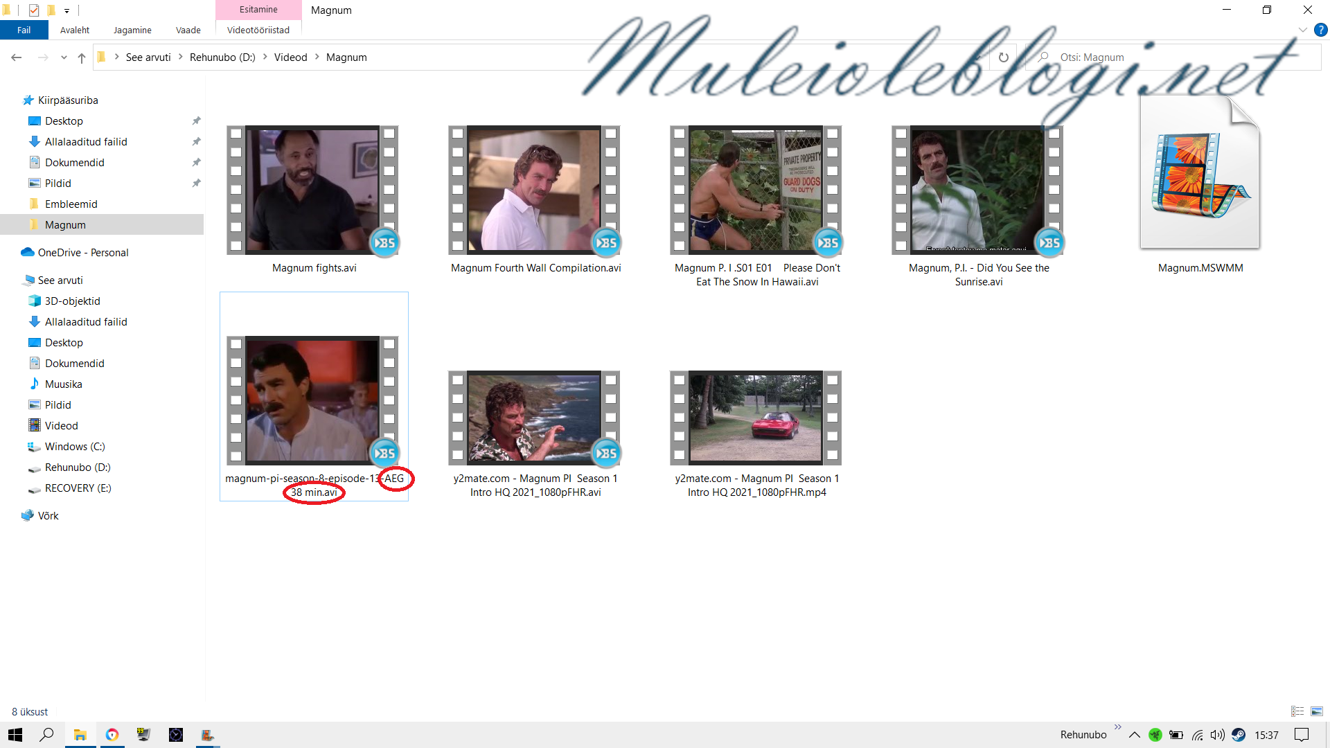Toggle the properties checkmark in quick access toolbar
Screen dimensions: 1330x748
(x=34, y=10)
